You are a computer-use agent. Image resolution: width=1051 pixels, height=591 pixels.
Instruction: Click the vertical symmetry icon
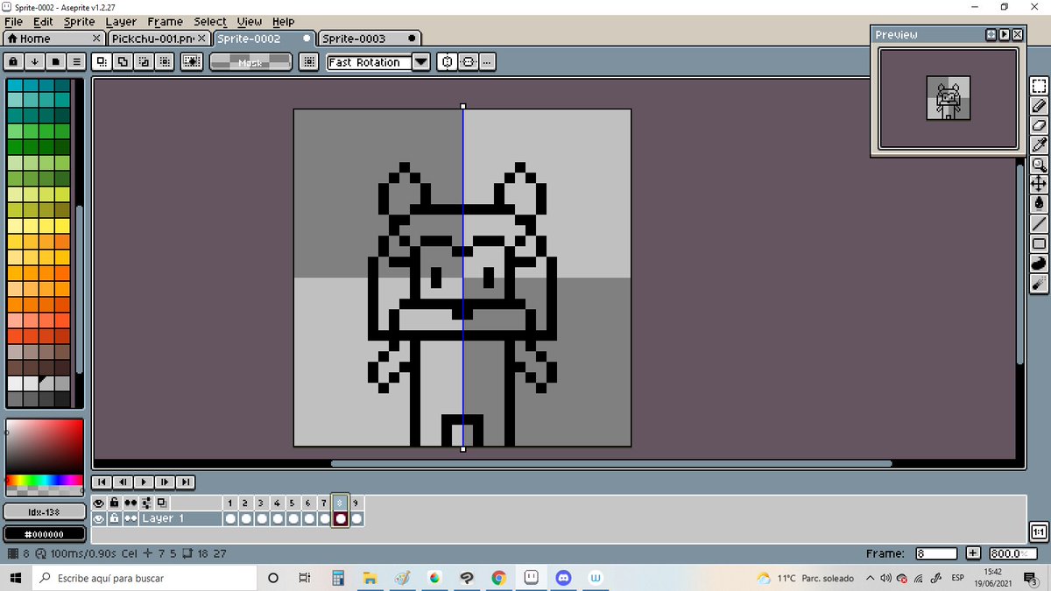pyautogui.click(x=469, y=62)
